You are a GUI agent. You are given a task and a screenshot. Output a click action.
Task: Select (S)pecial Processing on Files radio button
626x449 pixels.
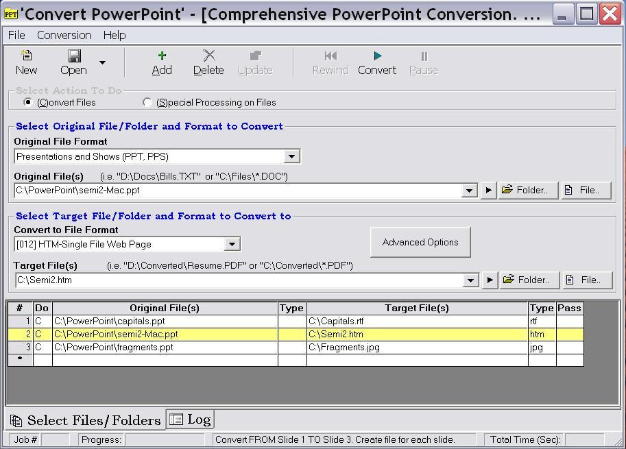click(x=147, y=103)
